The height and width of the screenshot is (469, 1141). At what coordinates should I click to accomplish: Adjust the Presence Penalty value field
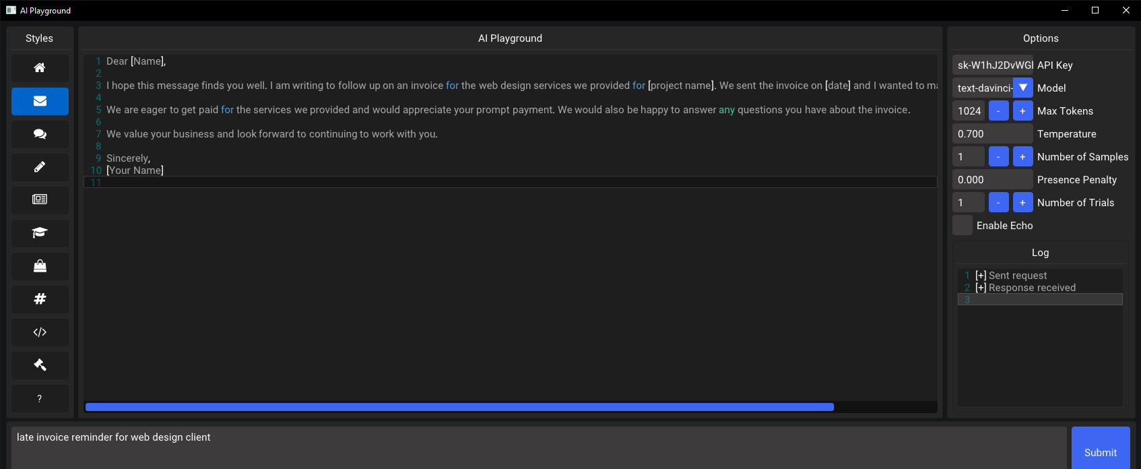coord(993,179)
